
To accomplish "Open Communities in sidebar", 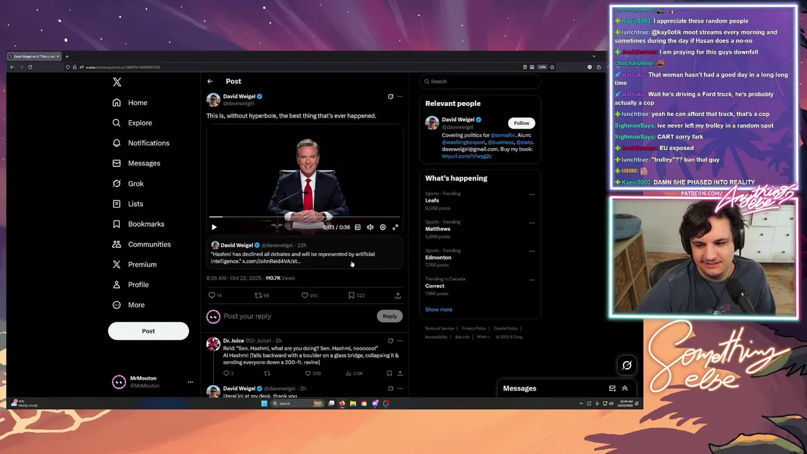I will tap(141, 244).
